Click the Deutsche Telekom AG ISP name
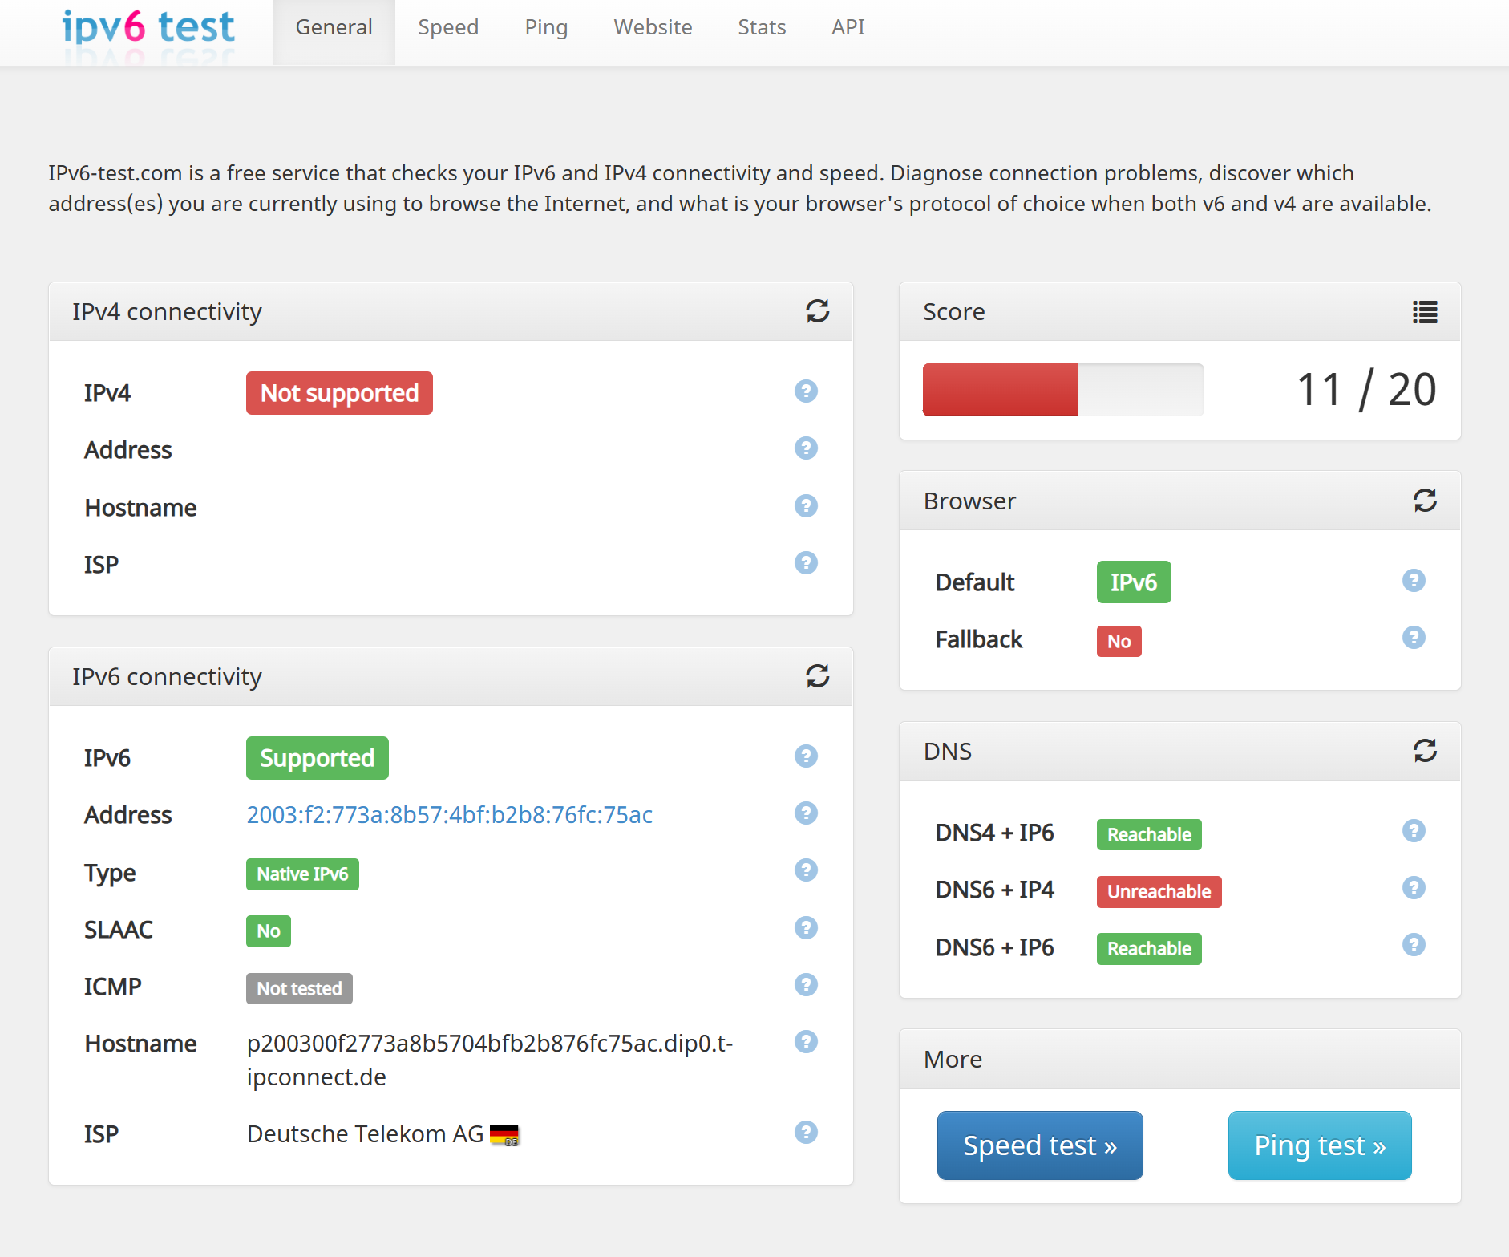 click(365, 1134)
